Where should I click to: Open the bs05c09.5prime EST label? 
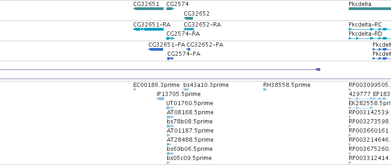[x=189, y=158]
